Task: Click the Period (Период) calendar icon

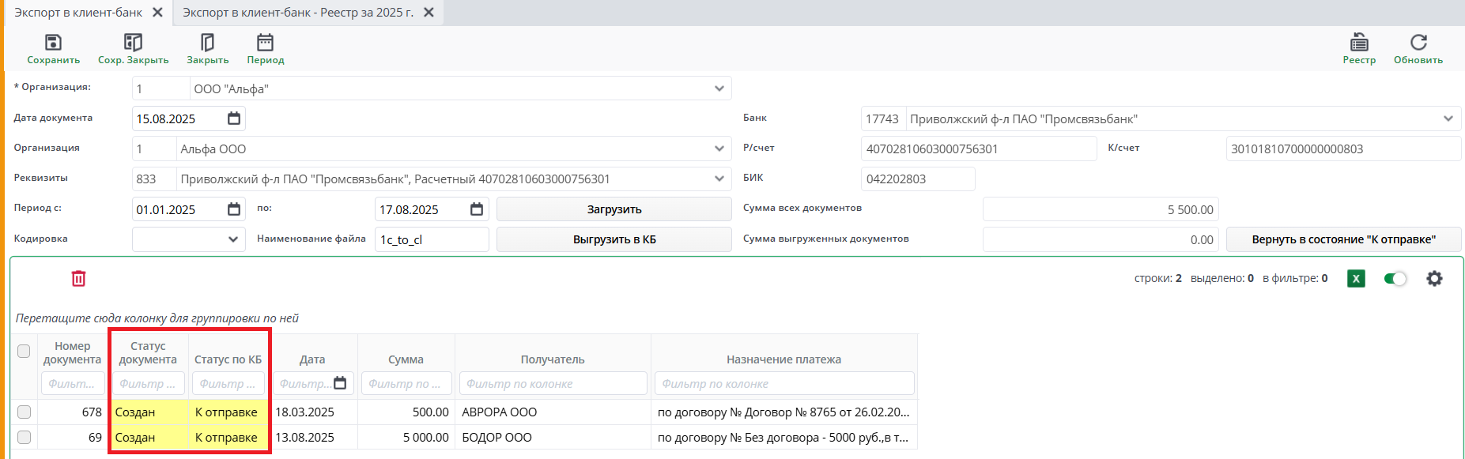Action: [x=265, y=43]
